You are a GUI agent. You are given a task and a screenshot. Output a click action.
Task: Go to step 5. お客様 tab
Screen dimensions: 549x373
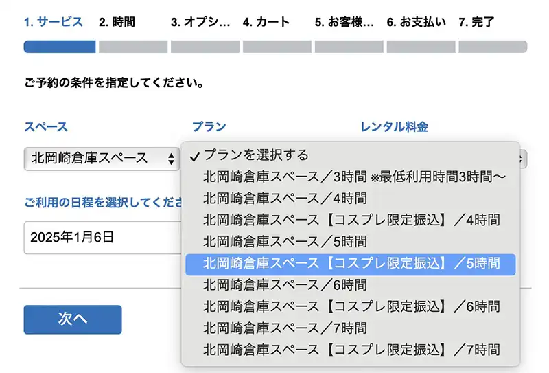(x=344, y=22)
